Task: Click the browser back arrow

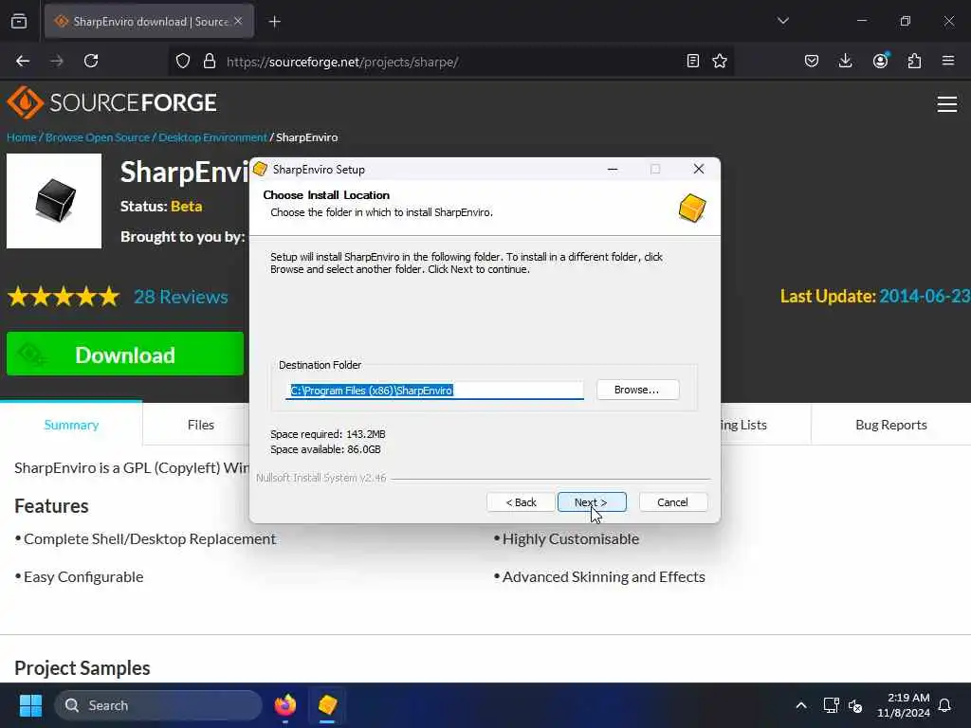Action: click(23, 61)
